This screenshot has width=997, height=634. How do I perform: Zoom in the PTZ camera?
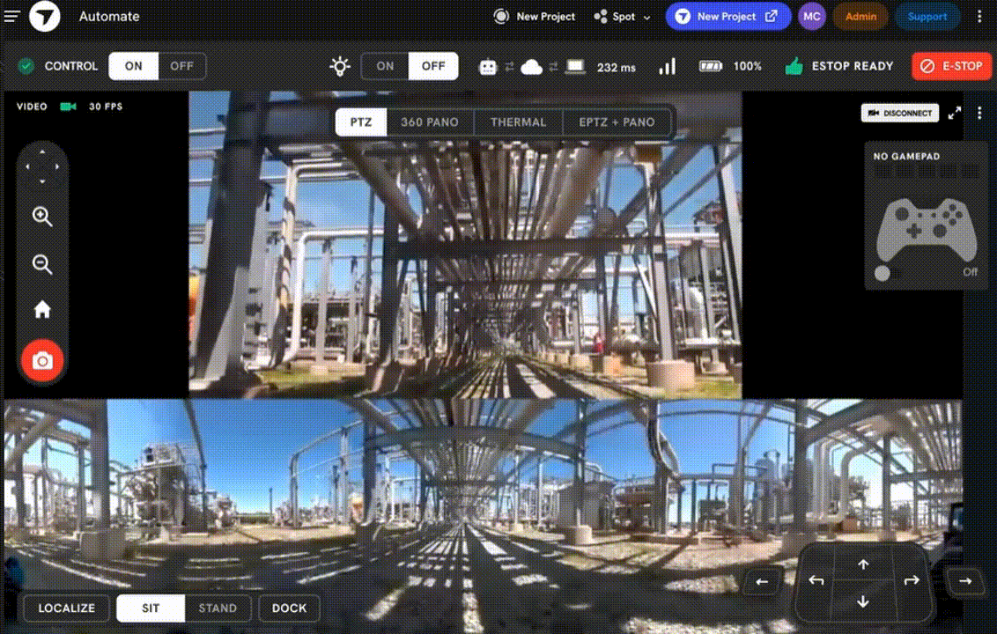(x=42, y=217)
